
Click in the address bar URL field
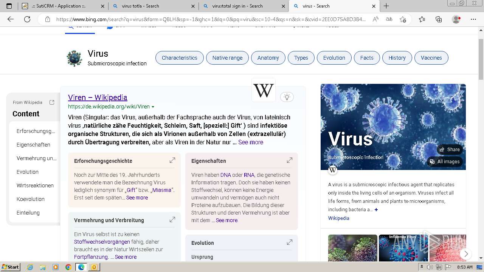click(211, 19)
